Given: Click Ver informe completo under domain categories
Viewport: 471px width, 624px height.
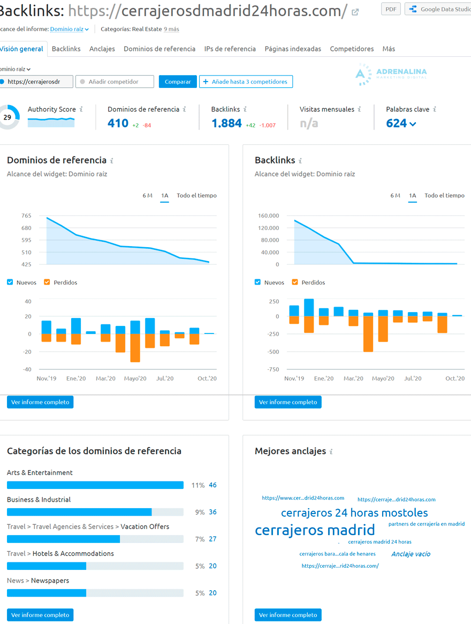Looking at the screenshot, I should pyautogui.click(x=40, y=615).
